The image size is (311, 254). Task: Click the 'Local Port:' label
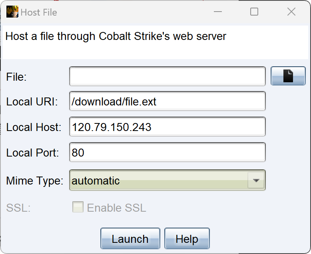32,153
